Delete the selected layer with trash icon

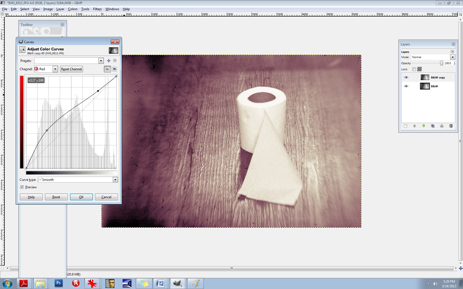[451, 126]
